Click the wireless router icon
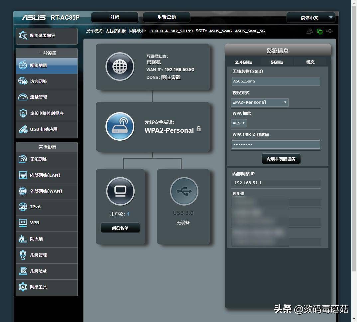The width and height of the screenshot is (357, 322). click(x=120, y=126)
